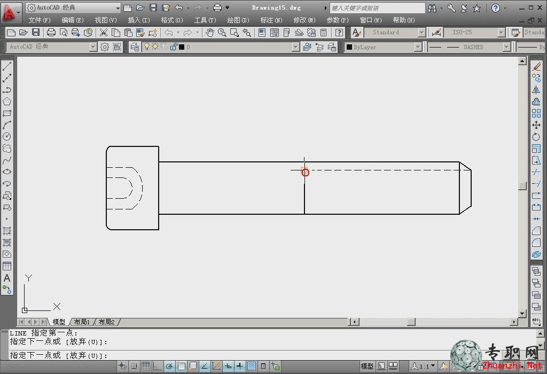Open Plot Preview from standard toolbar

64,33
